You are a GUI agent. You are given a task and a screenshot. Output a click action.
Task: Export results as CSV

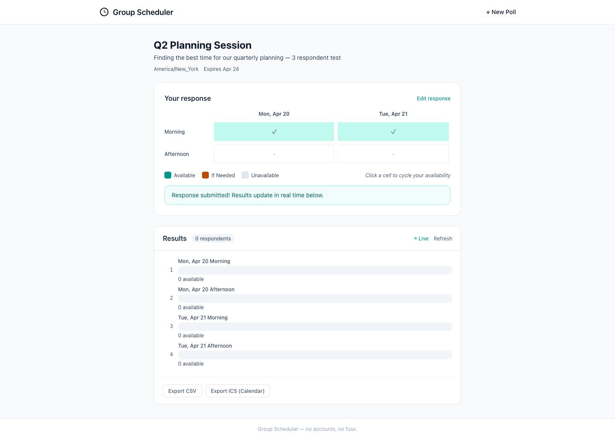pyautogui.click(x=182, y=391)
